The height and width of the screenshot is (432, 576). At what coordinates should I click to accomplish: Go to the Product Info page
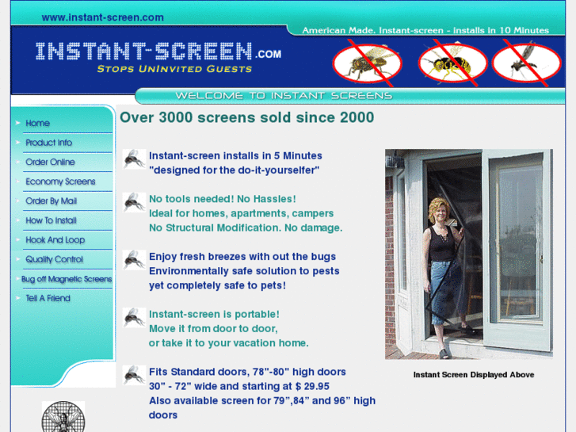(x=49, y=143)
